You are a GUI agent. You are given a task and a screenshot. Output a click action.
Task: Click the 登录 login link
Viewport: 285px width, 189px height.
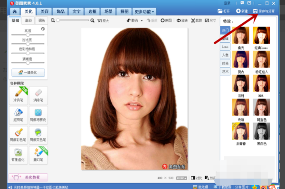pyautogui.click(x=227, y=3)
